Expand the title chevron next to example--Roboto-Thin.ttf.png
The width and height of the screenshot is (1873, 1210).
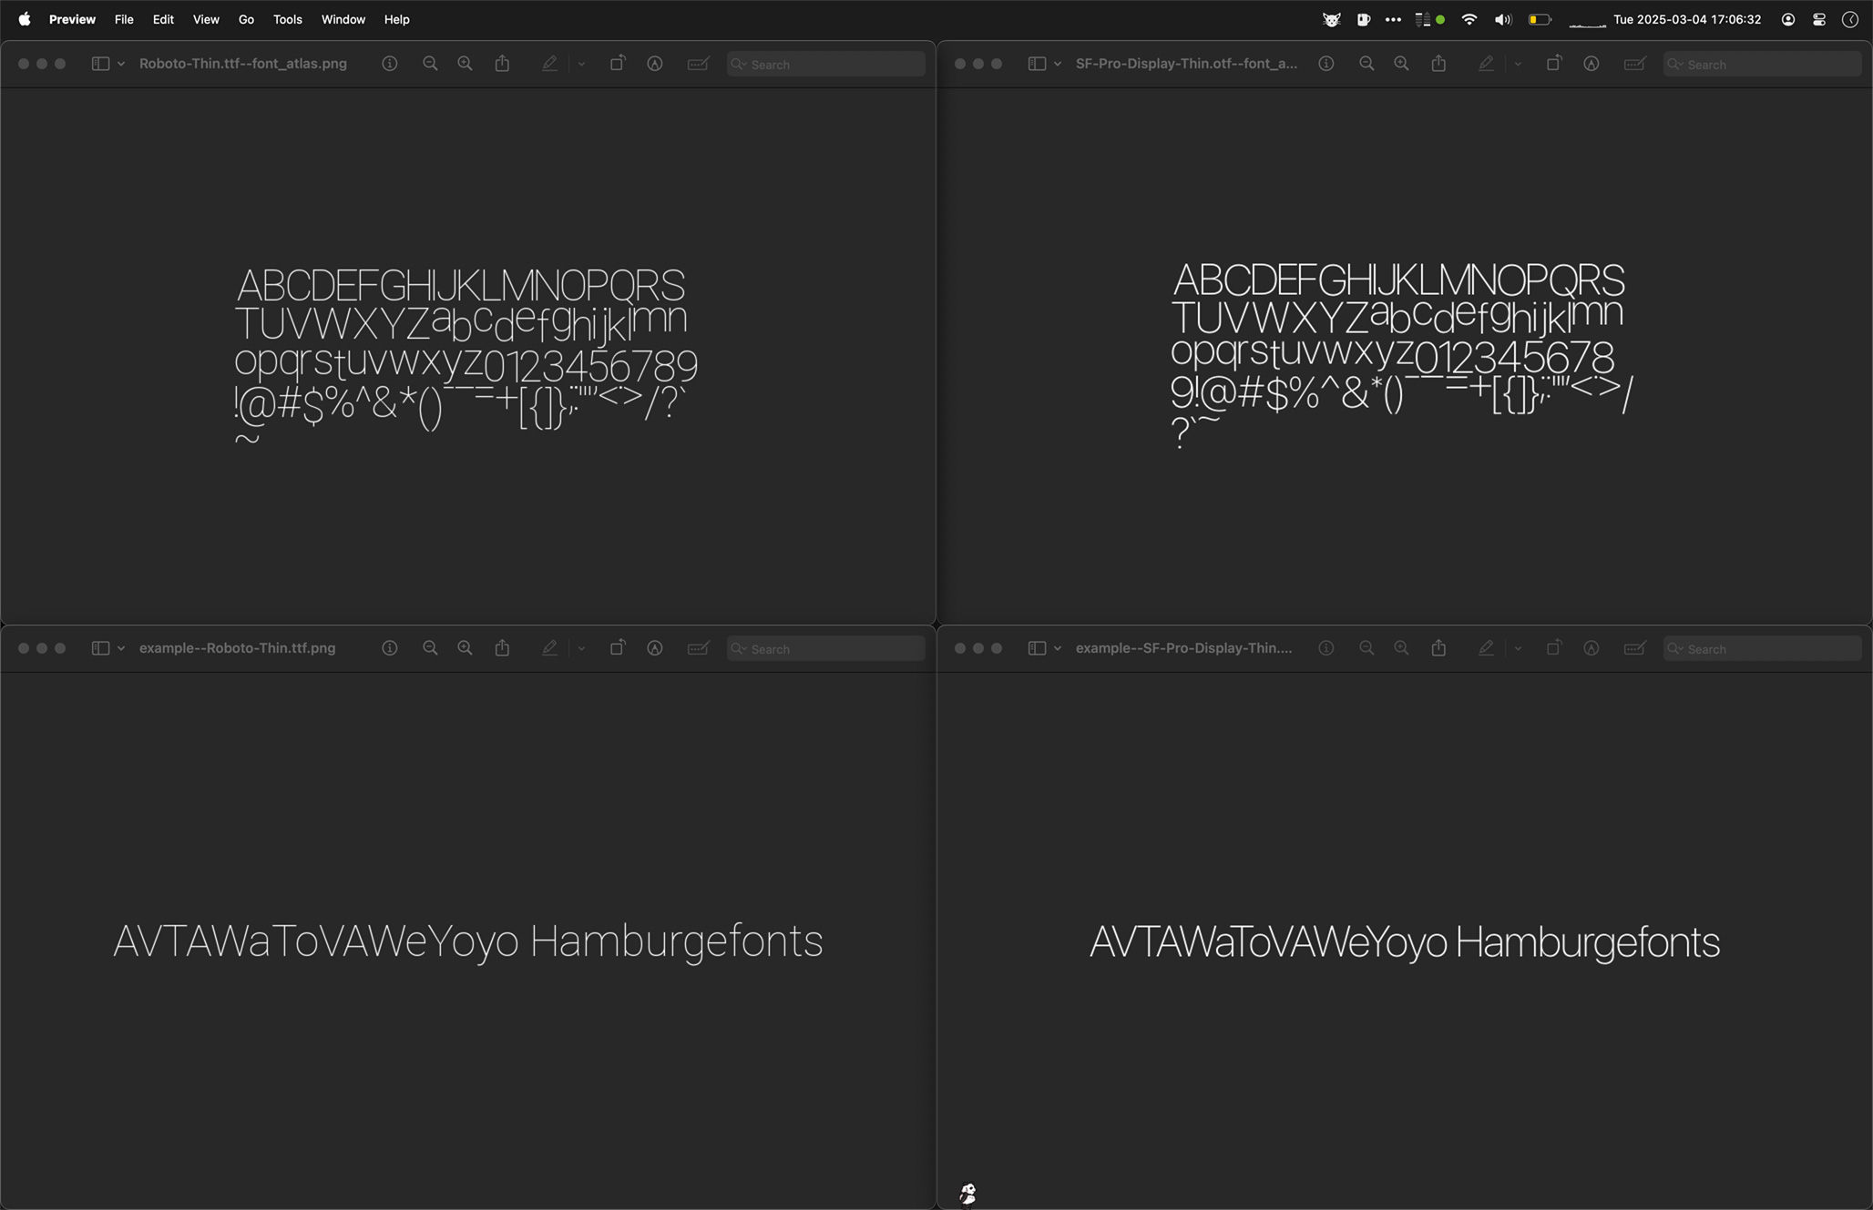pos(119,647)
